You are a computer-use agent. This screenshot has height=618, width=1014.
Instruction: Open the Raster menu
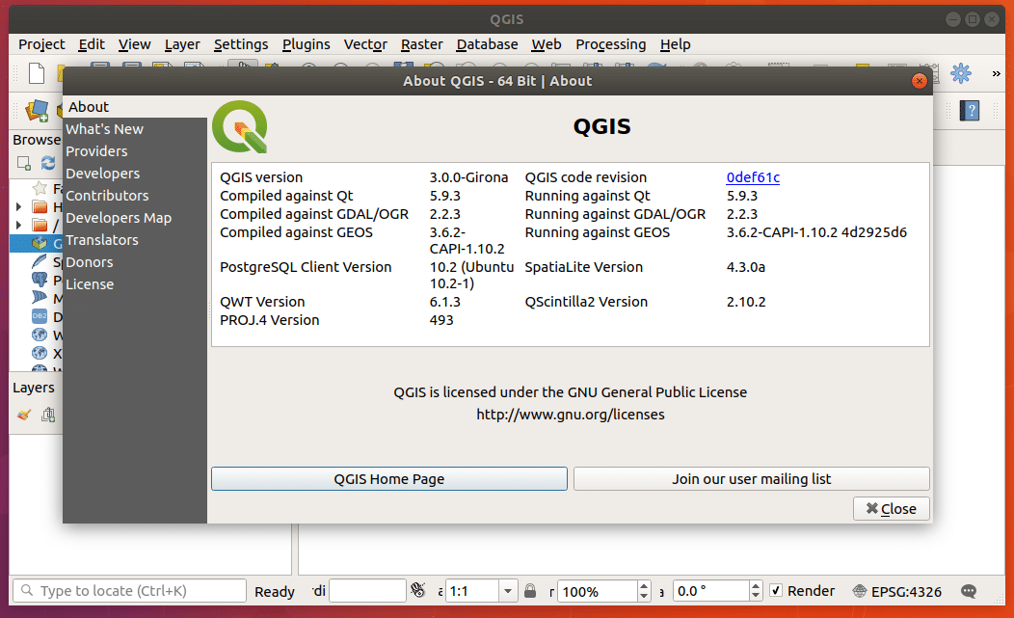[x=421, y=44]
